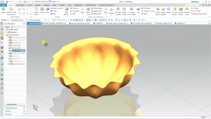This screenshot has width=211, height=119.
Task: Open the Ribbon Builder tool
Action: click(164, 11)
